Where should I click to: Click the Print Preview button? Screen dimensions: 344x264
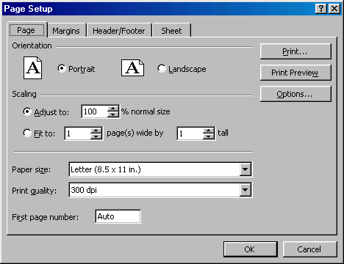[x=295, y=73]
